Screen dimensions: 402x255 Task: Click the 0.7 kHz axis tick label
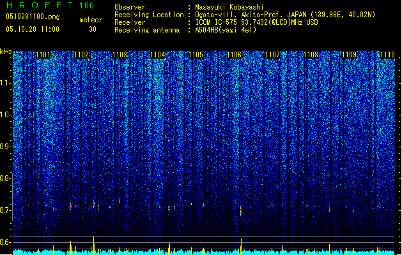(x=6, y=210)
